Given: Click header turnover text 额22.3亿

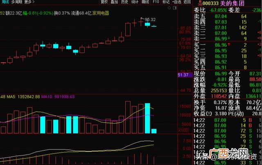Looking at the screenshot, I should (14, 13).
